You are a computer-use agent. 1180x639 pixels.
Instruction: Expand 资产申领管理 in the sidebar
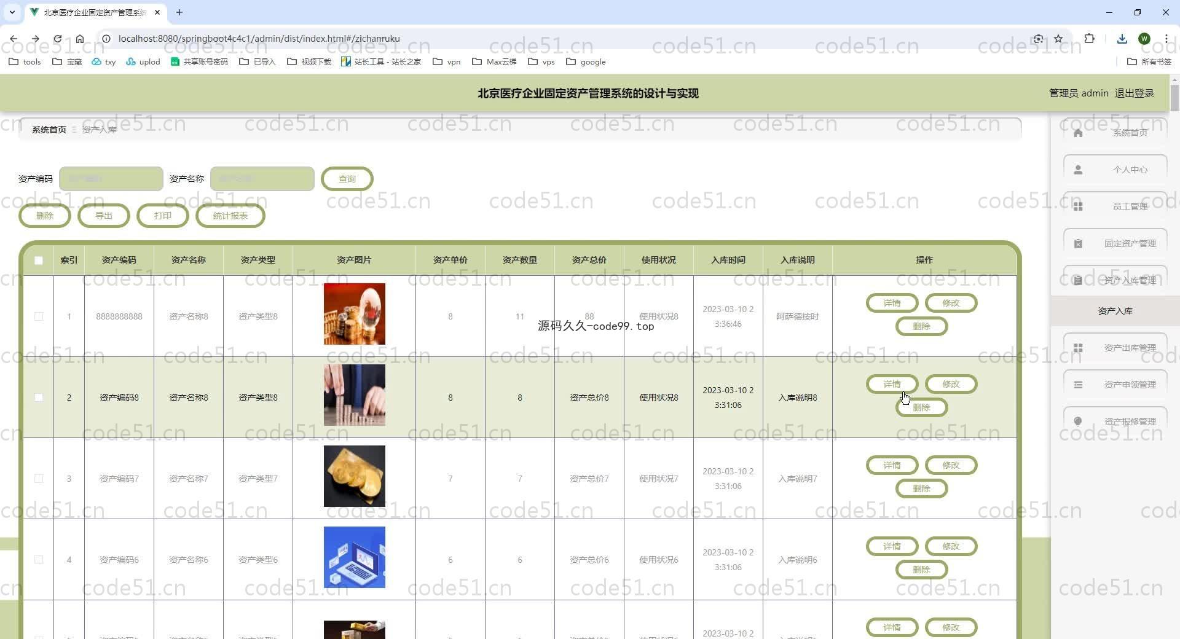coord(1115,385)
